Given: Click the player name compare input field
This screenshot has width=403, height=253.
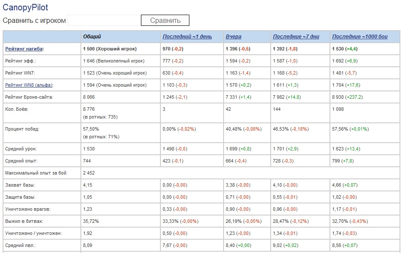Looking at the screenshot, I should tap(104, 21).
